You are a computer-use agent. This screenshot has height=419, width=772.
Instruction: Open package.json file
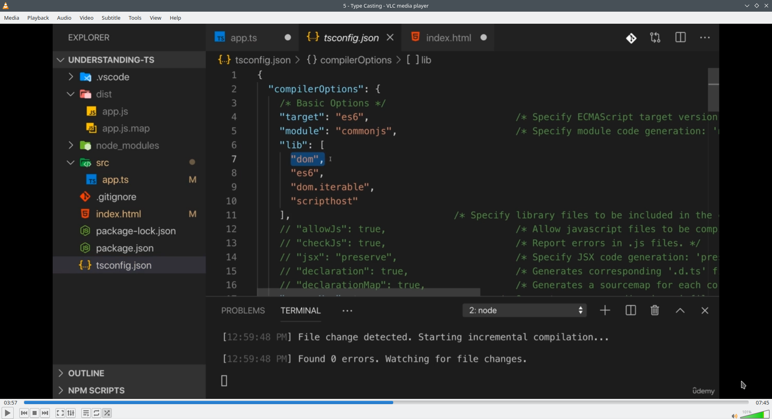coord(129,248)
